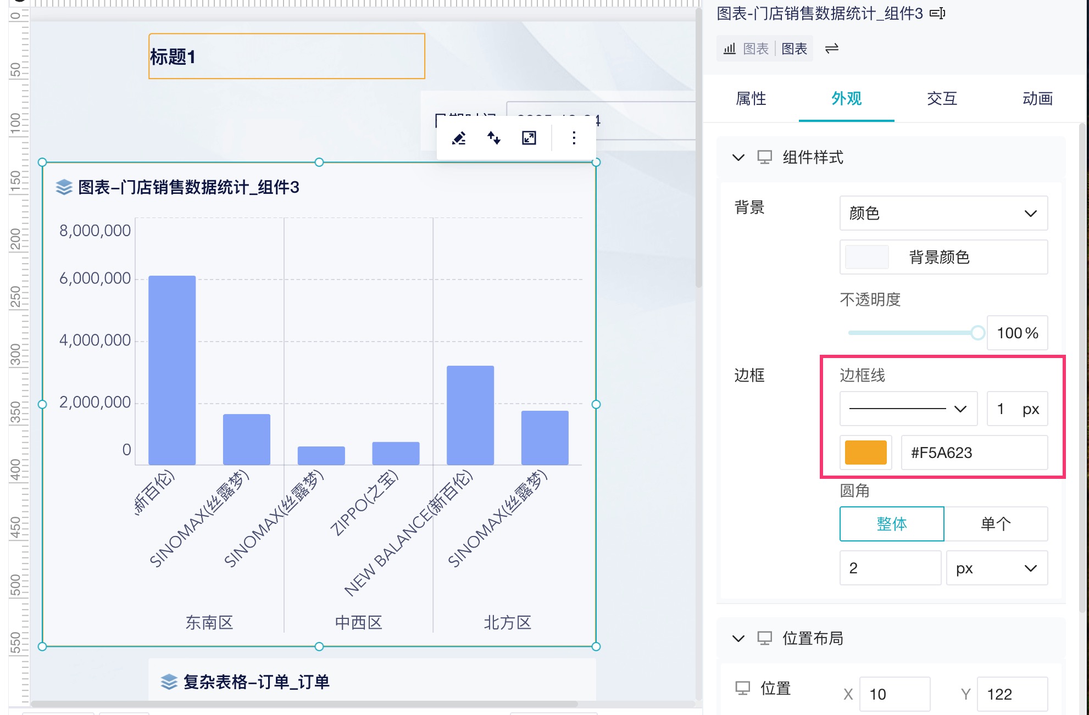Select the 整体 corner radius option
This screenshot has width=1089, height=715.
click(891, 524)
